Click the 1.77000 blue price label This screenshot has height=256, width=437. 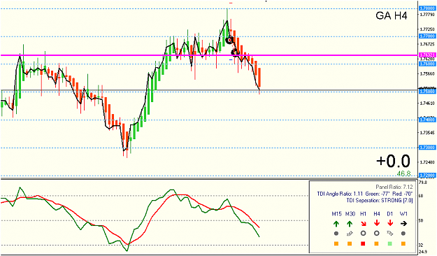(x=427, y=36)
